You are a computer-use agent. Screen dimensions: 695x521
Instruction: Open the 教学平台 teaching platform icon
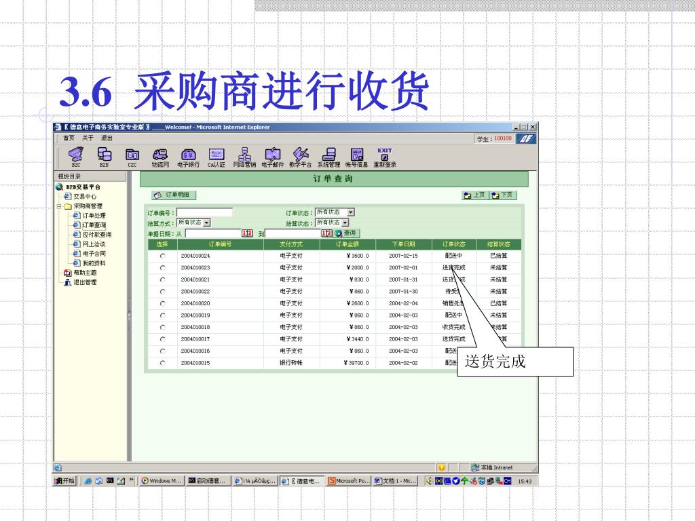pyautogui.click(x=301, y=157)
